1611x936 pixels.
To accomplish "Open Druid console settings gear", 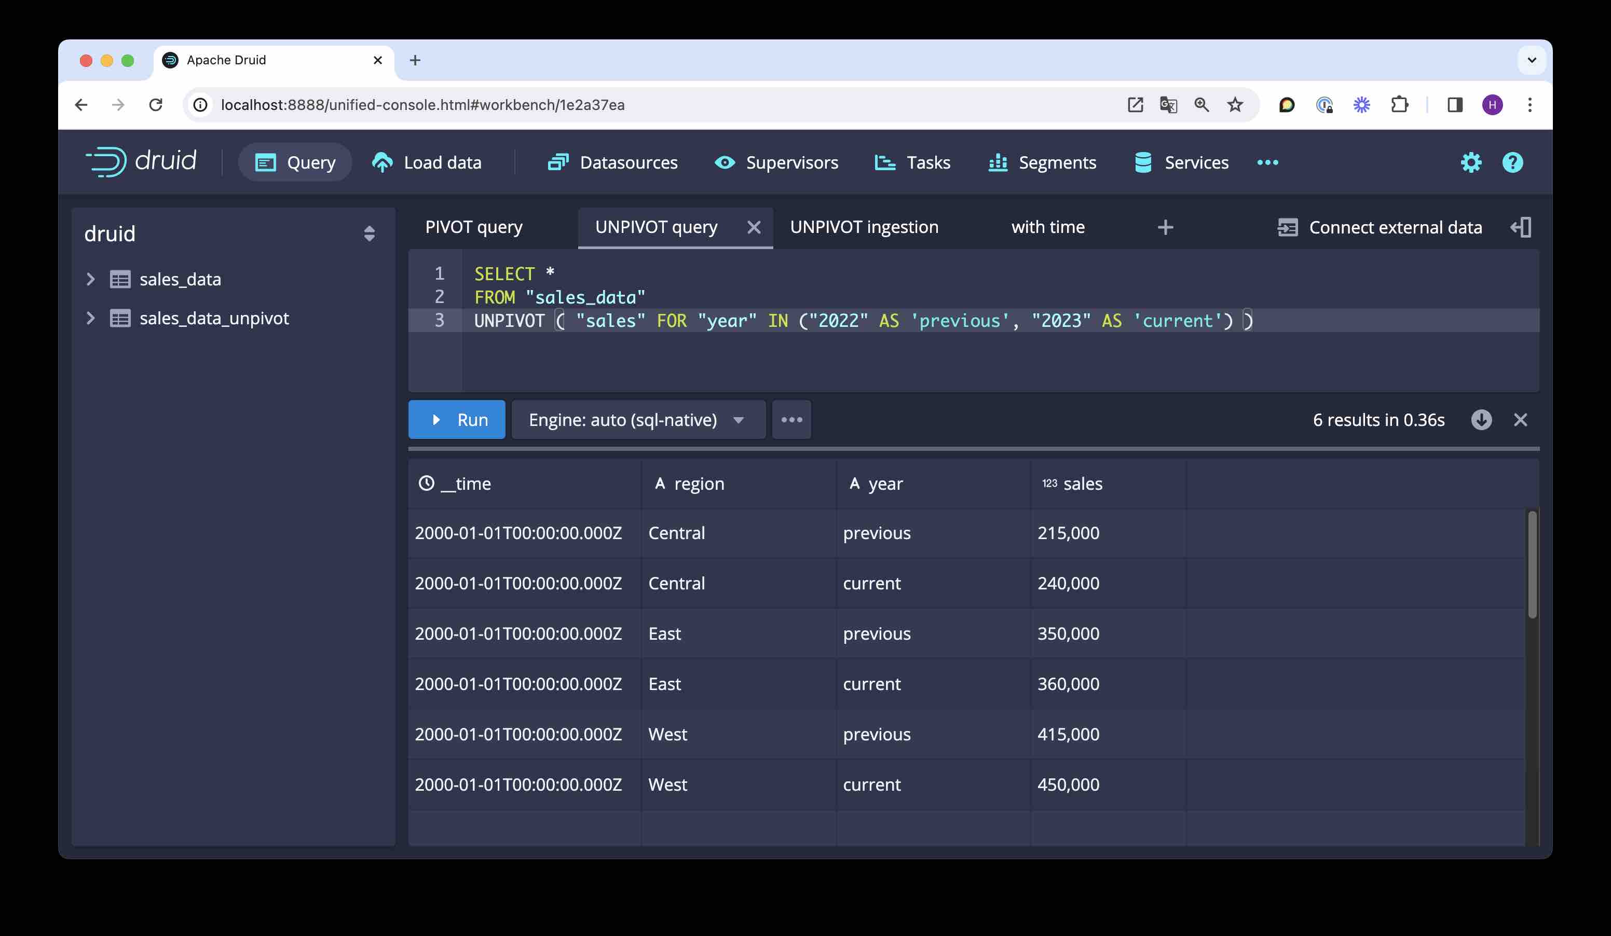I will point(1471,162).
